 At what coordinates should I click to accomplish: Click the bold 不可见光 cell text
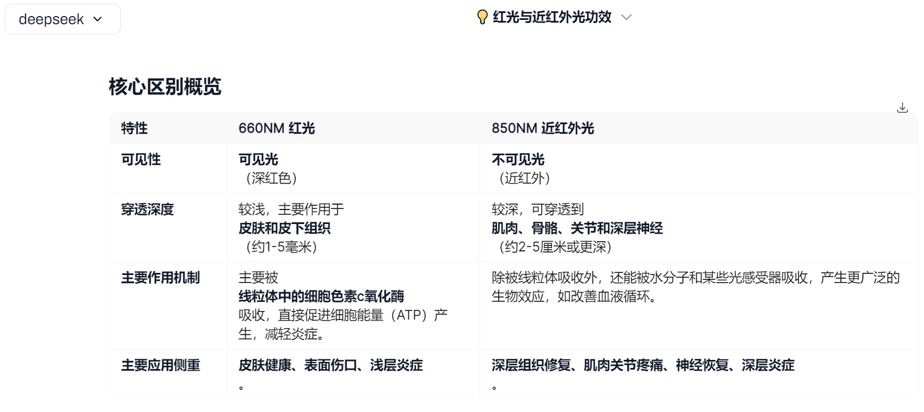coord(518,160)
